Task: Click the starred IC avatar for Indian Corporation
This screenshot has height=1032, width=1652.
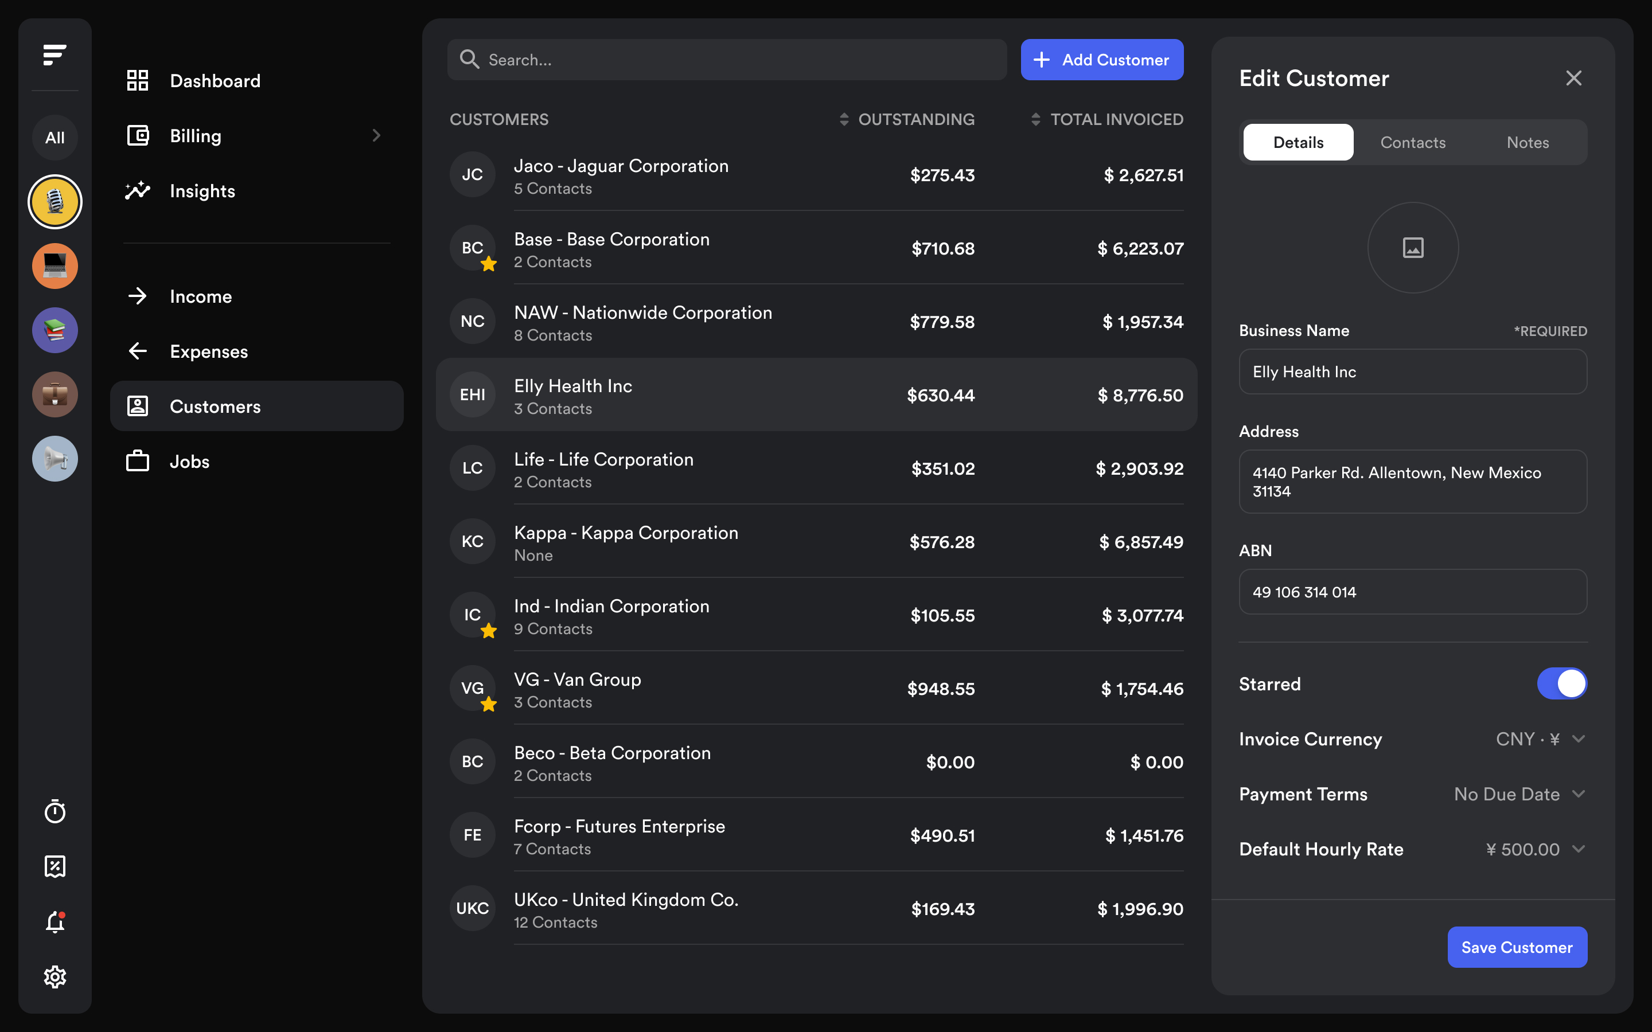Action: pyautogui.click(x=473, y=615)
